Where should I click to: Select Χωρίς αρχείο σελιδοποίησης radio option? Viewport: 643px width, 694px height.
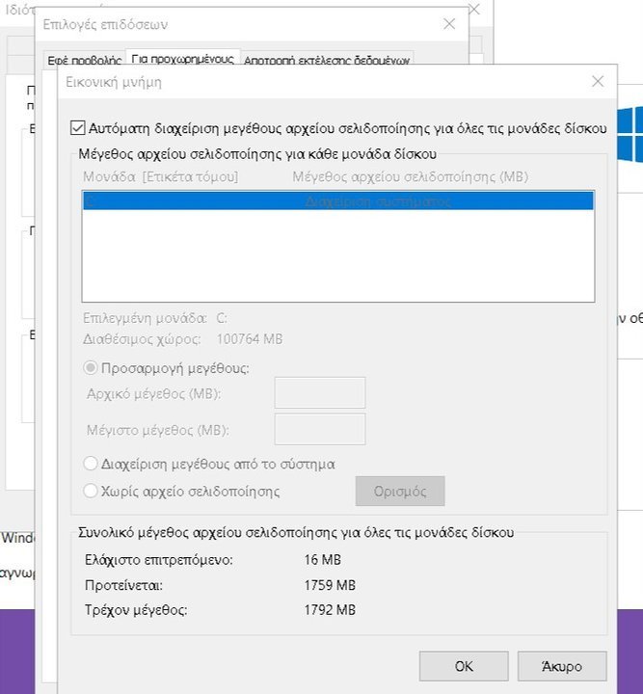pos(91,491)
